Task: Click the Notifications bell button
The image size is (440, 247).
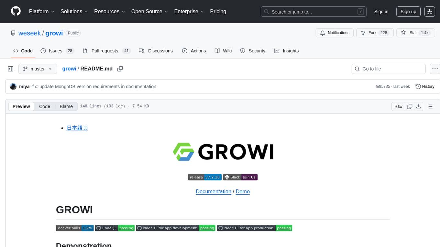Action: pyautogui.click(x=335, y=33)
